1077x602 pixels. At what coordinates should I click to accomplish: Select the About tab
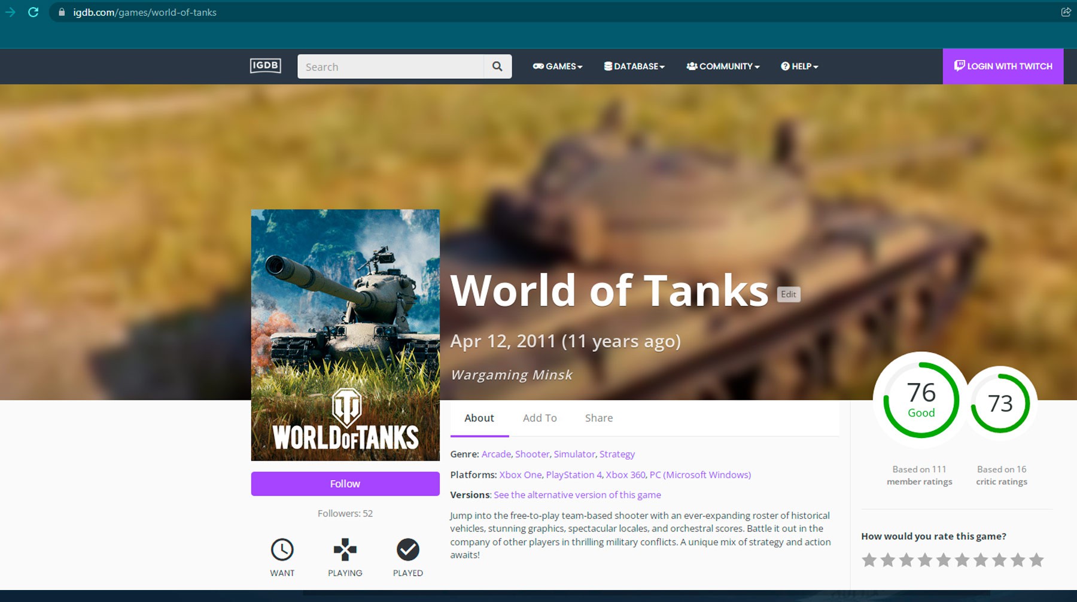click(x=479, y=418)
